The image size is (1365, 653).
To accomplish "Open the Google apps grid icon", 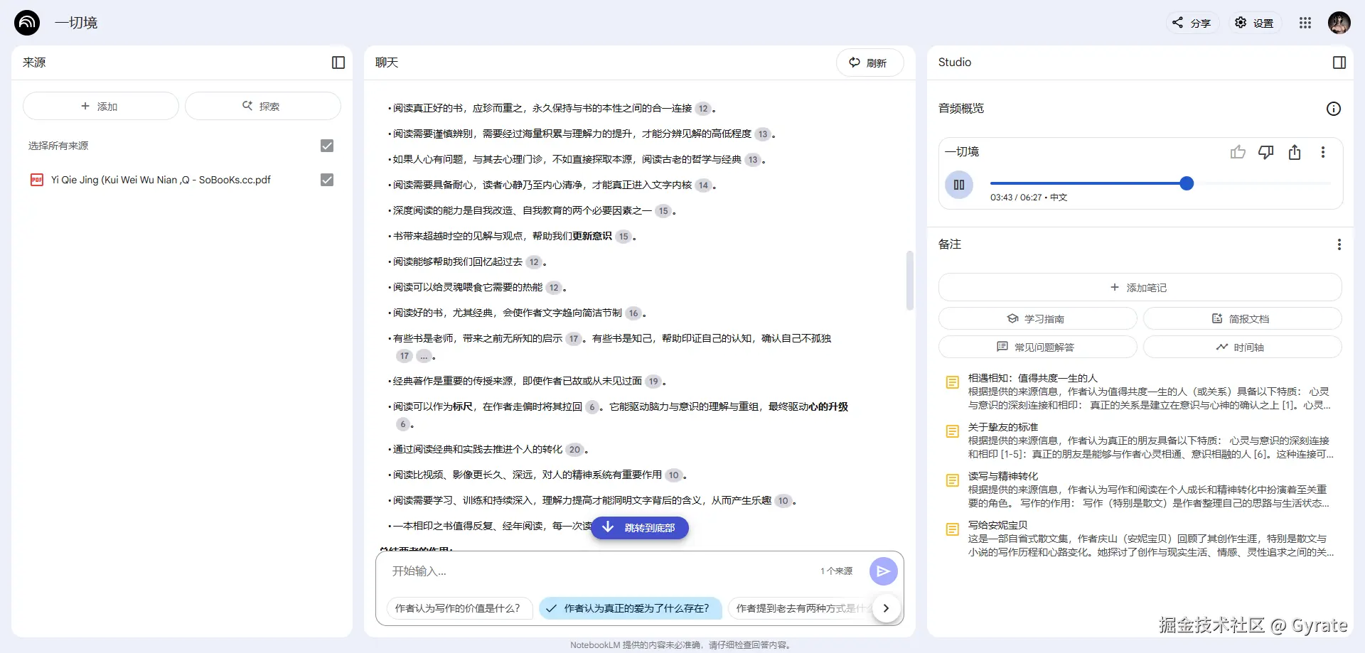I will click(x=1305, y=22).
